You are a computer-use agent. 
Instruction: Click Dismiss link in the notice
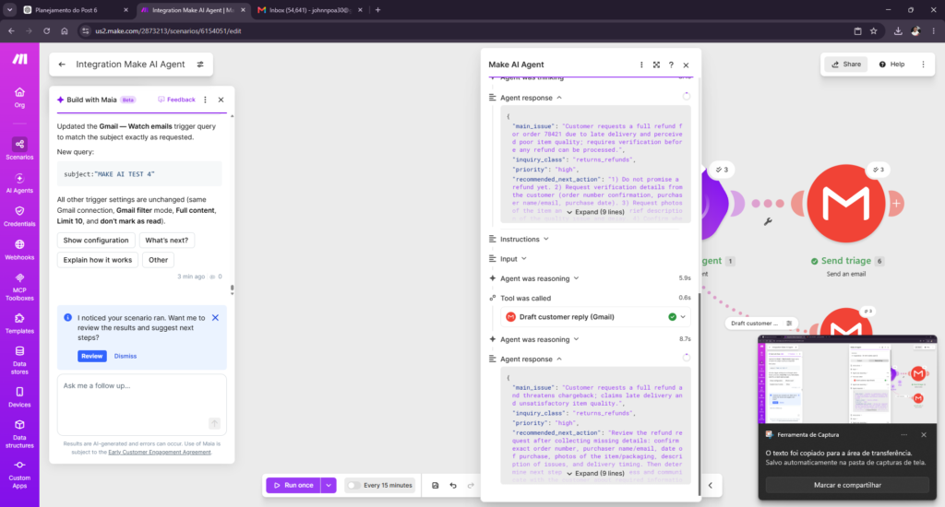pos(126,357)
